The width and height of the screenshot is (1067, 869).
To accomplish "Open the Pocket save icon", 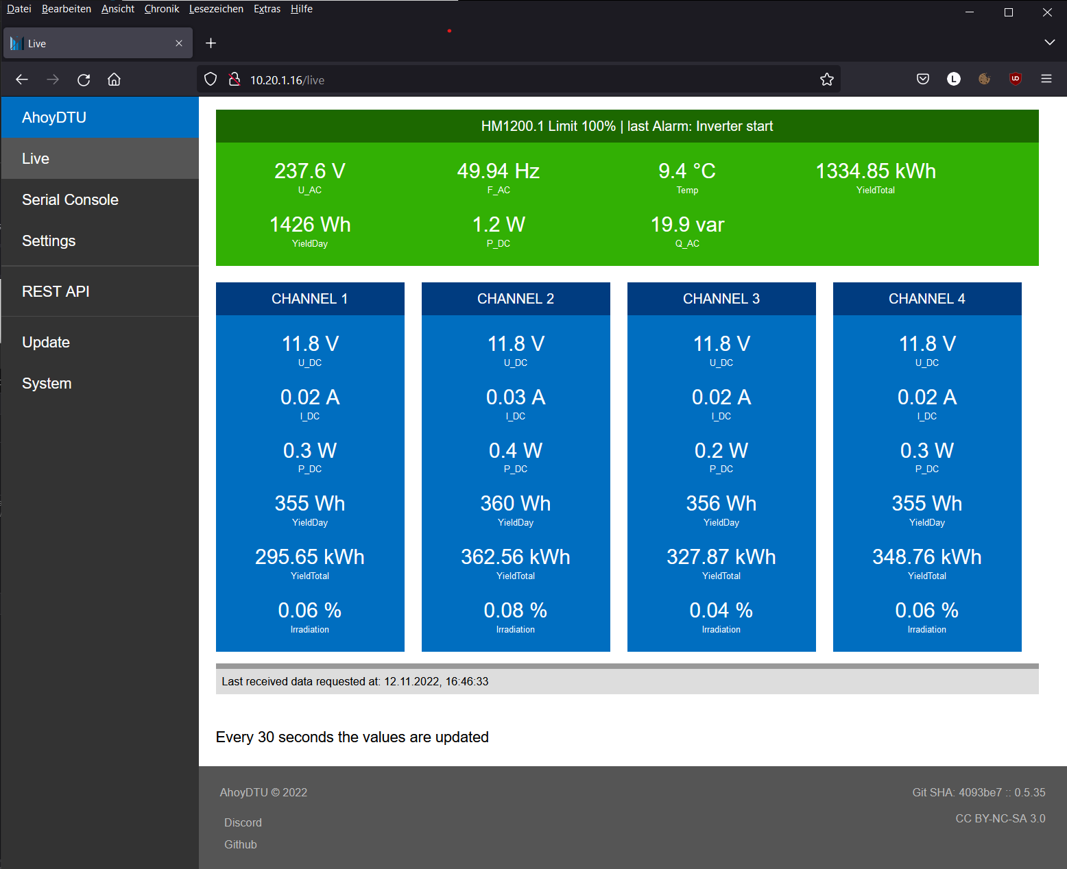I will [922, 79].
